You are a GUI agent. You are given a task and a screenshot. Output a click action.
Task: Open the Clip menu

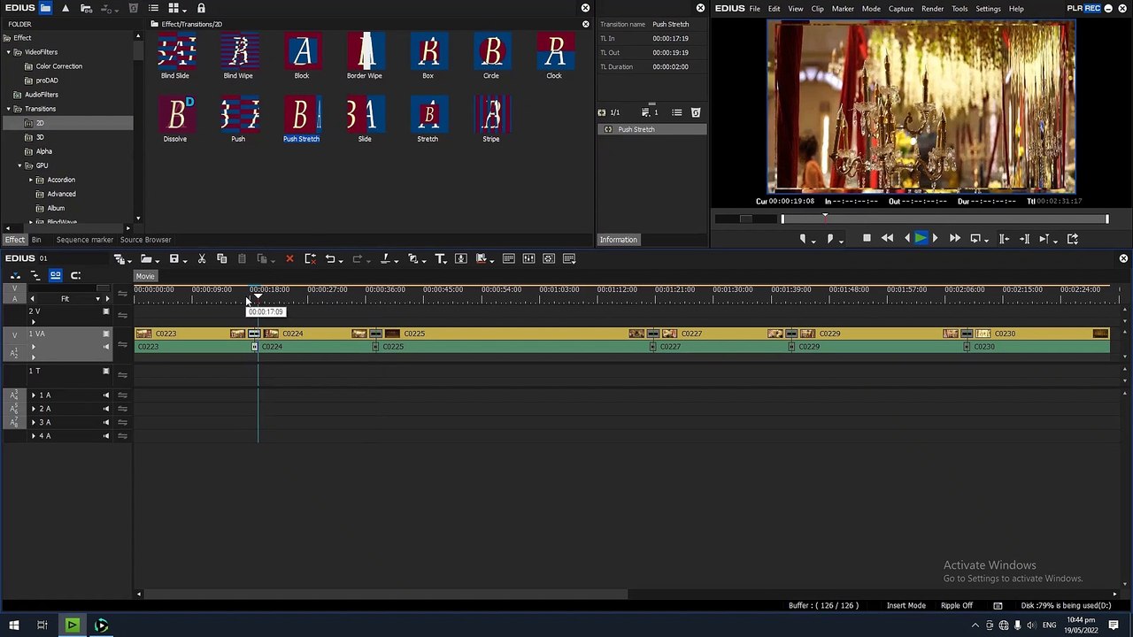[x=817, y=9]
